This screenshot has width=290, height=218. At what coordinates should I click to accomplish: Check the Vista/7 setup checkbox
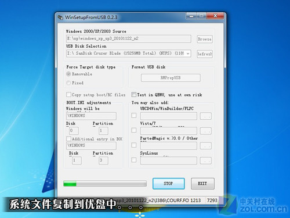pyautogui.click(x=134, y=130)
